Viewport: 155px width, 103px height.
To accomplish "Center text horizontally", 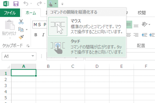I will (129, 35).
